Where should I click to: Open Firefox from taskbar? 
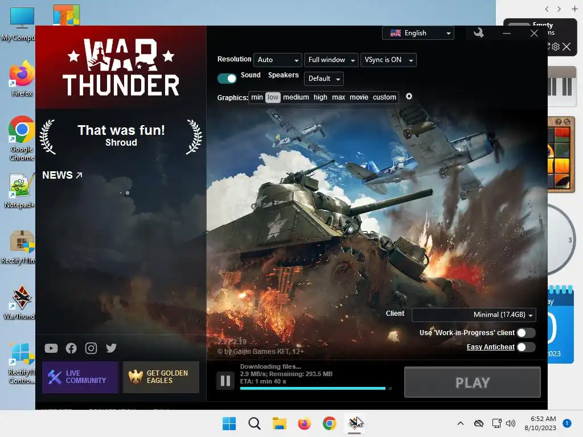[304, 423]
